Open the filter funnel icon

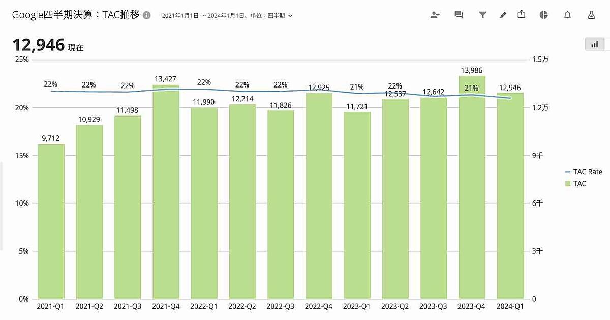(x=482, y=15)
